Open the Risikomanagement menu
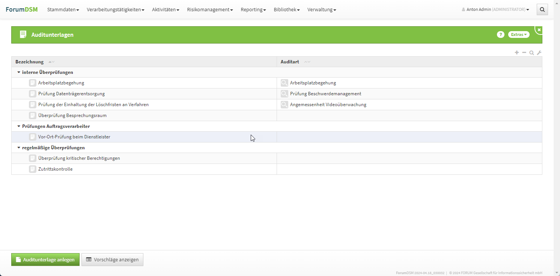Screen dimensions: 560x276 pos(210,10)
